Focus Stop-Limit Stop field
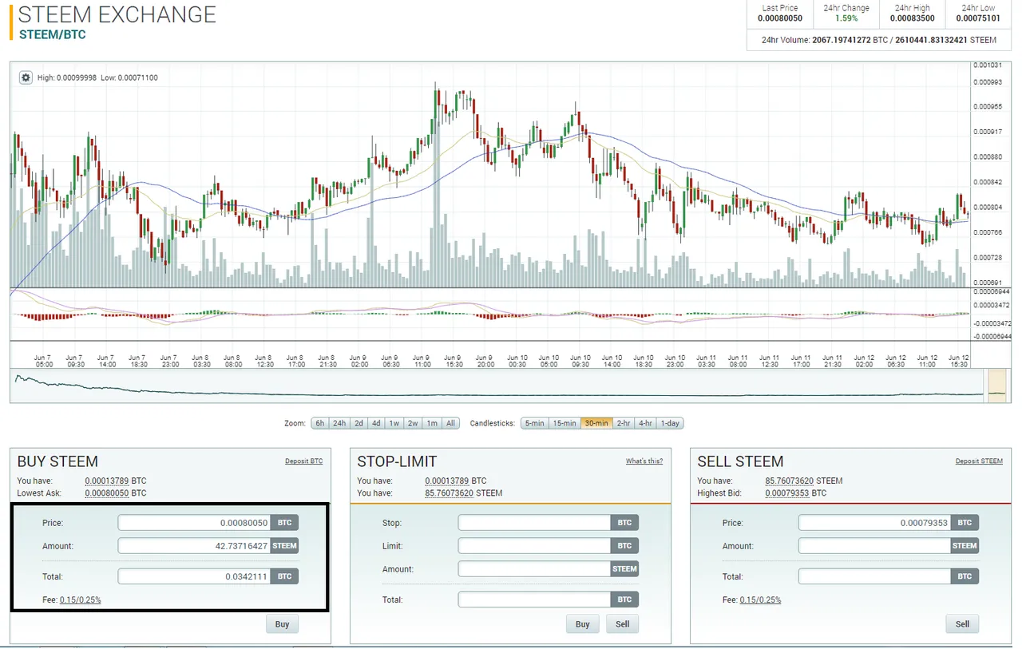1022x649 pixels. click(534, 523)
